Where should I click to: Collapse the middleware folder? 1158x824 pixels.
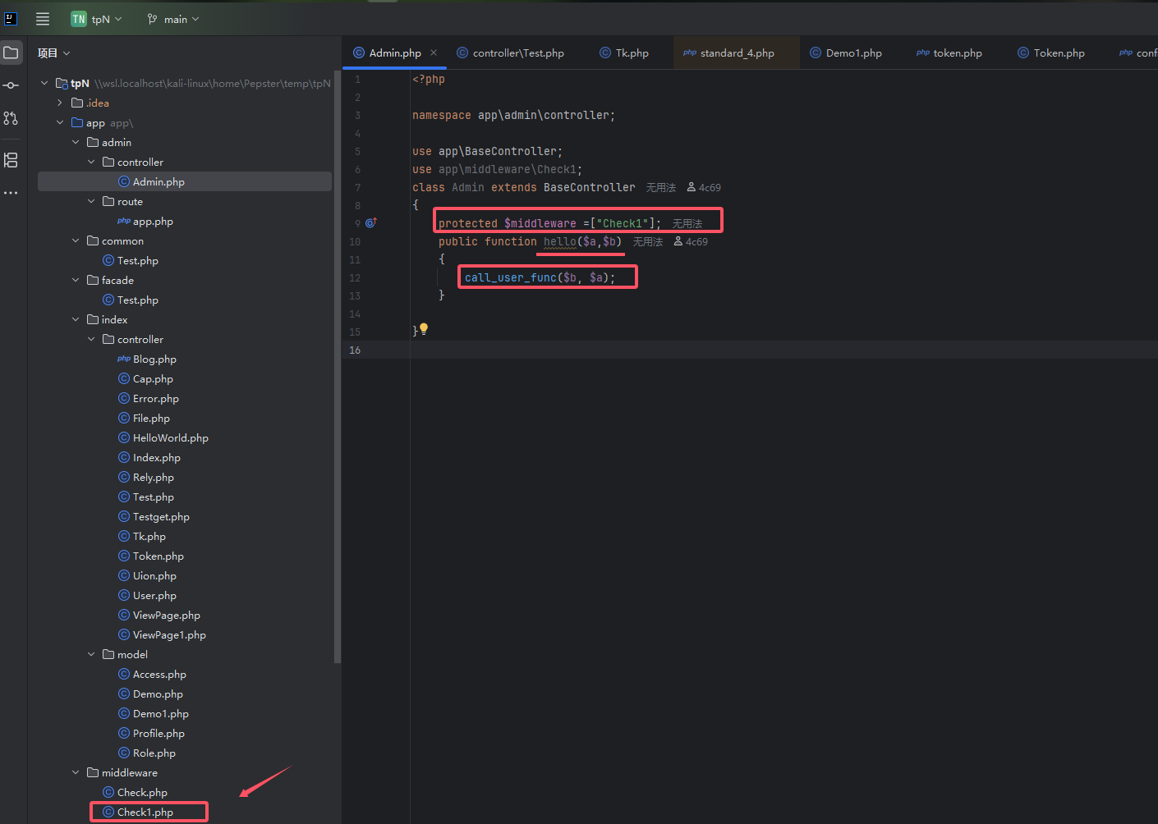[x=76, y=772]
